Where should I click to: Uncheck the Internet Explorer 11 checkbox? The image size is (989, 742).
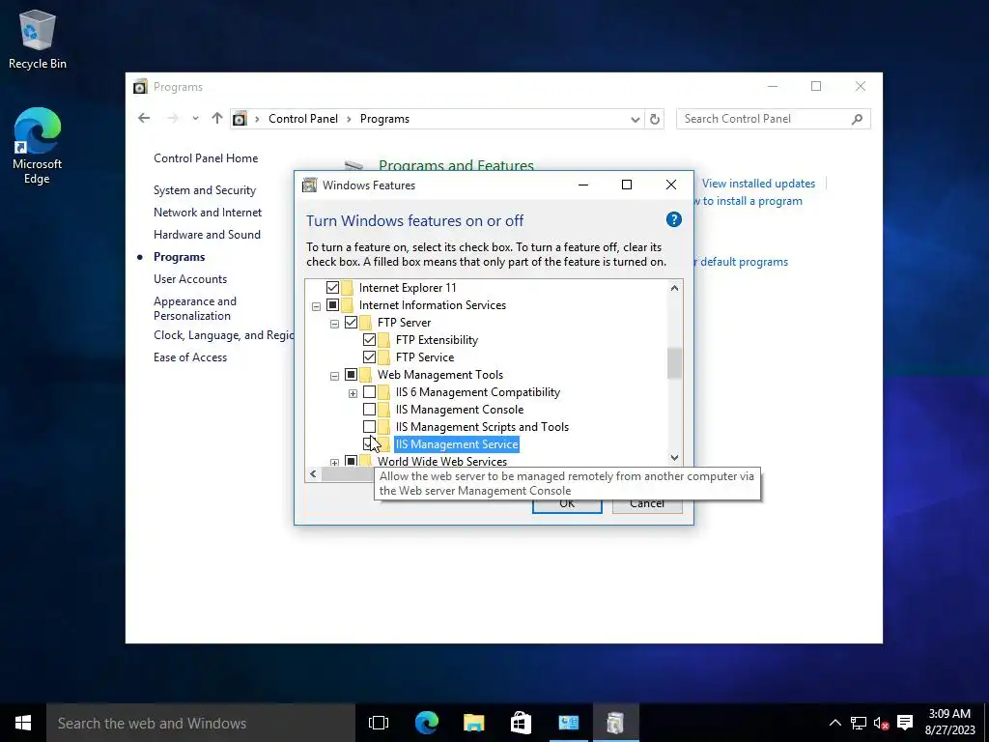pos(332,288)
